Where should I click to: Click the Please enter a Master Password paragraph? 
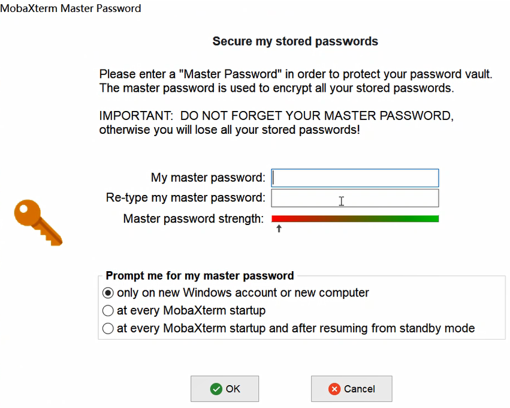pyautogui.click(x=295, y=81)
